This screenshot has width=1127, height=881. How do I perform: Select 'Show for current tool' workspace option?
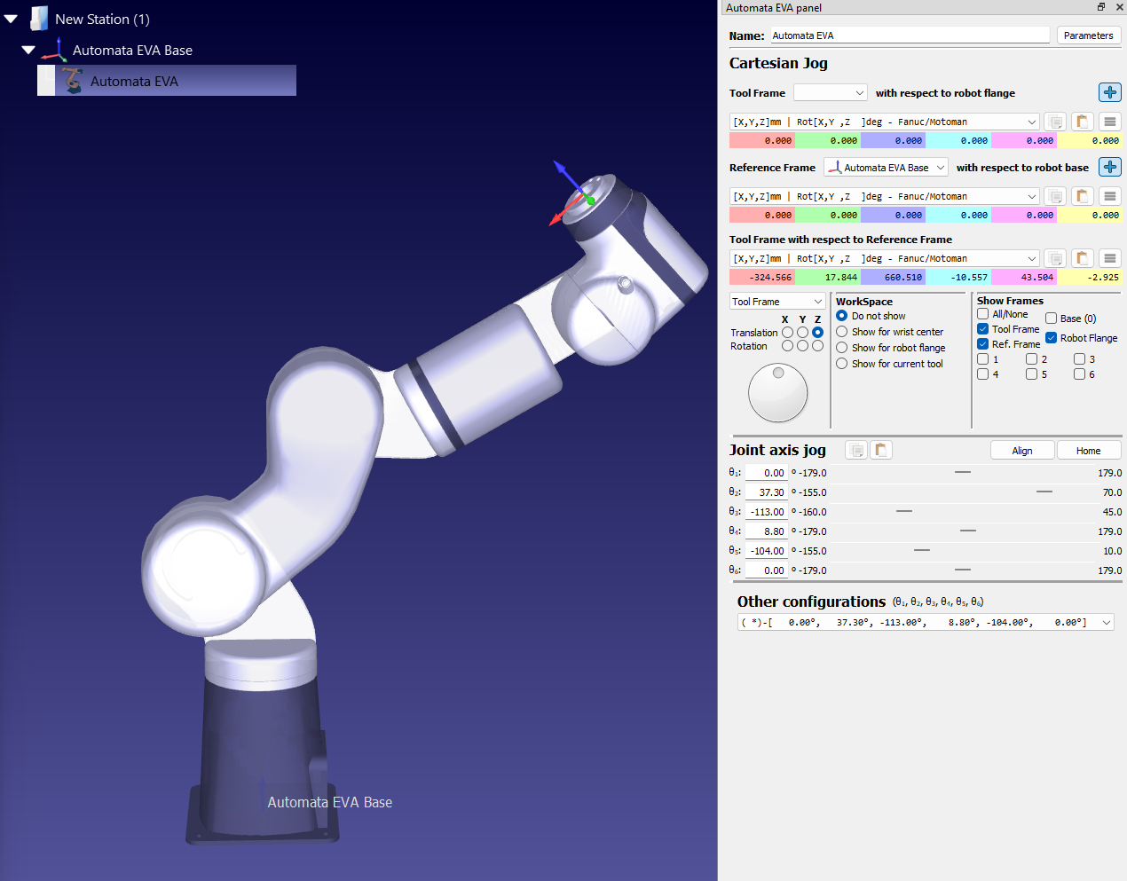click(842, 364)
